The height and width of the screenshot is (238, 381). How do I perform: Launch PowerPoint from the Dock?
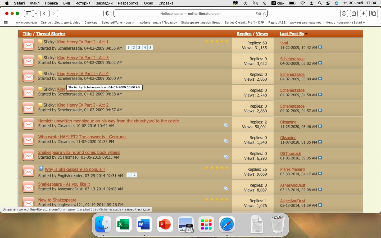(165, 224)
